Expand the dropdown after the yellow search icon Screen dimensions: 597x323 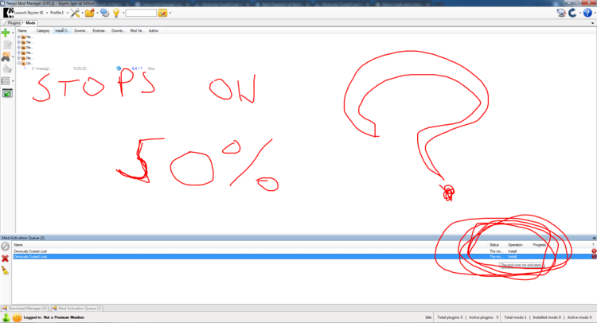(170, 13)
